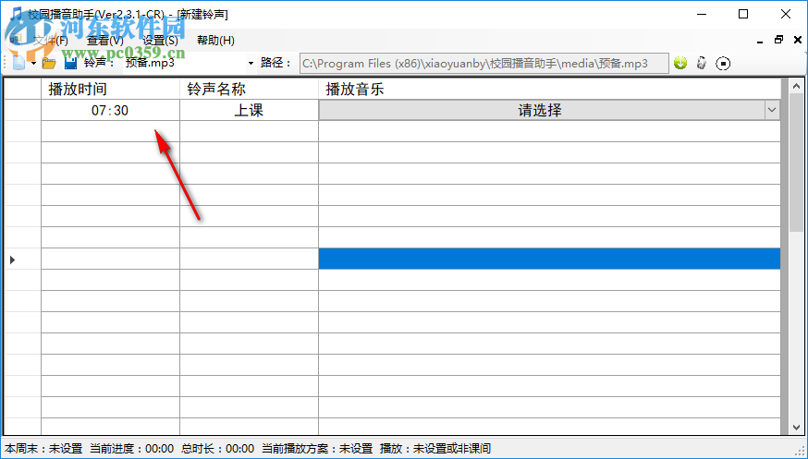Click the vertical scrollbar thumb
The width and height of the screenshot is (808, 459).
point(796,163)
